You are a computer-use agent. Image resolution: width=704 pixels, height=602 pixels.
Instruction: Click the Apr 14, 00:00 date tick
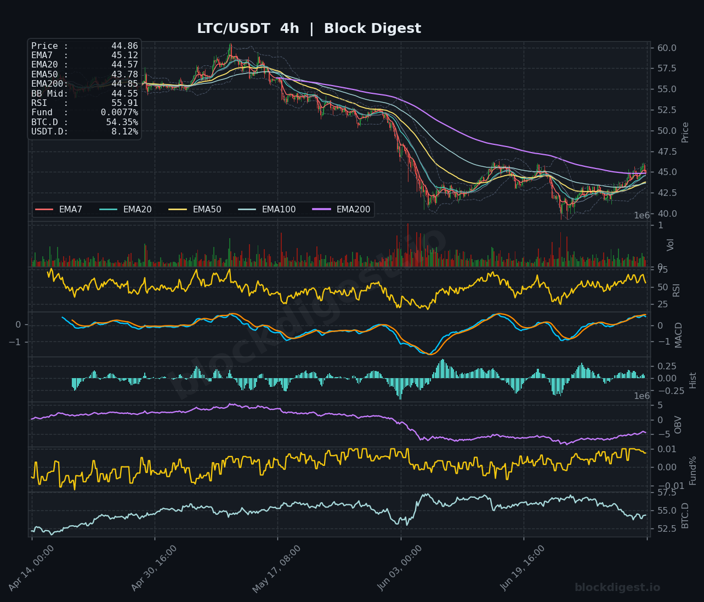(x=31, y=568)
